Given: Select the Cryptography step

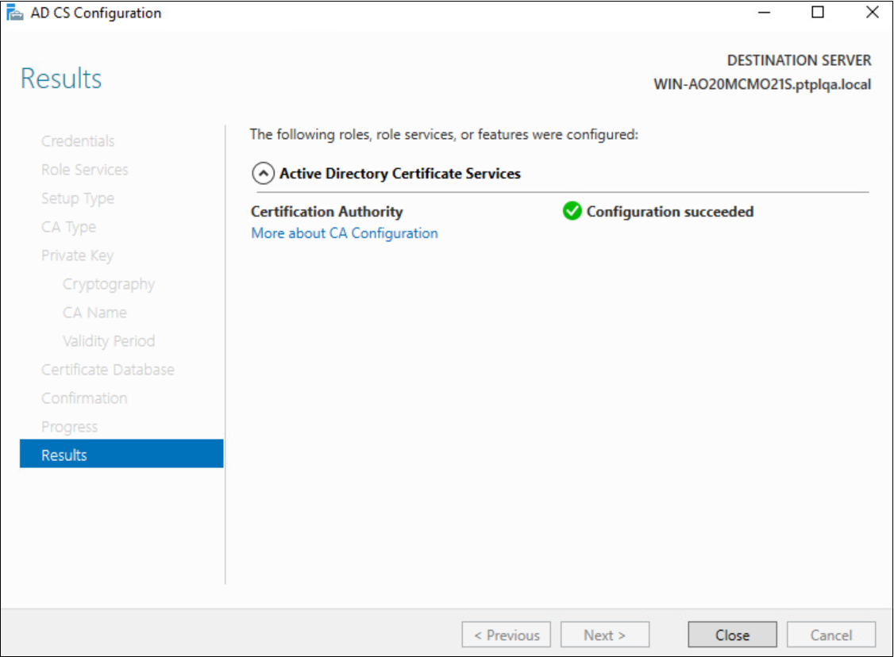Looking at the screenshot, I should (109, 284).
